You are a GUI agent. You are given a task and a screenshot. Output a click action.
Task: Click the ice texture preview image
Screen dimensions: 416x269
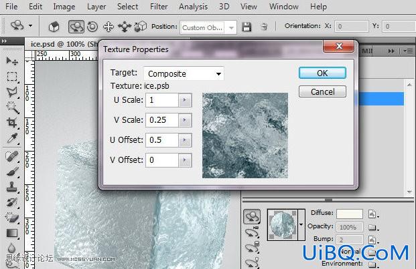245,136
